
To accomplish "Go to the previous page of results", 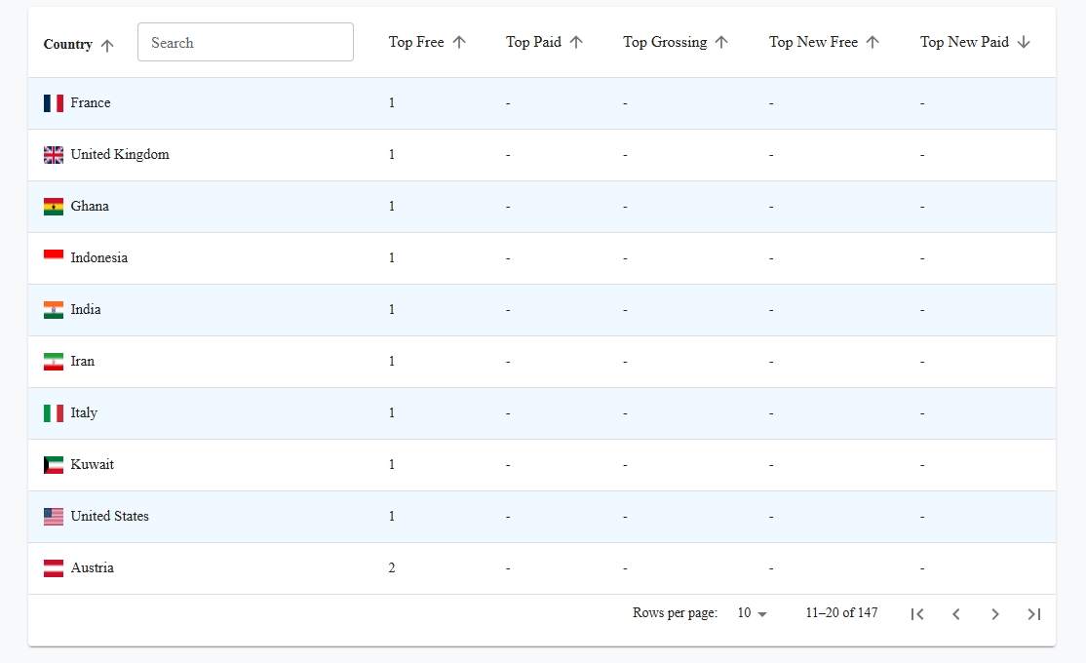I will coord(956,613).
